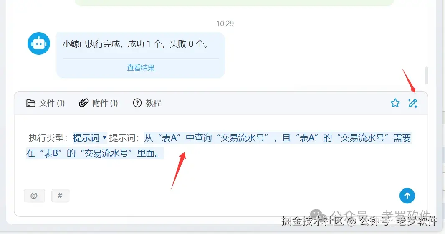Click inside the highlighted prompt text
This screenshot has height=234, width=445.
pos(218,145)
